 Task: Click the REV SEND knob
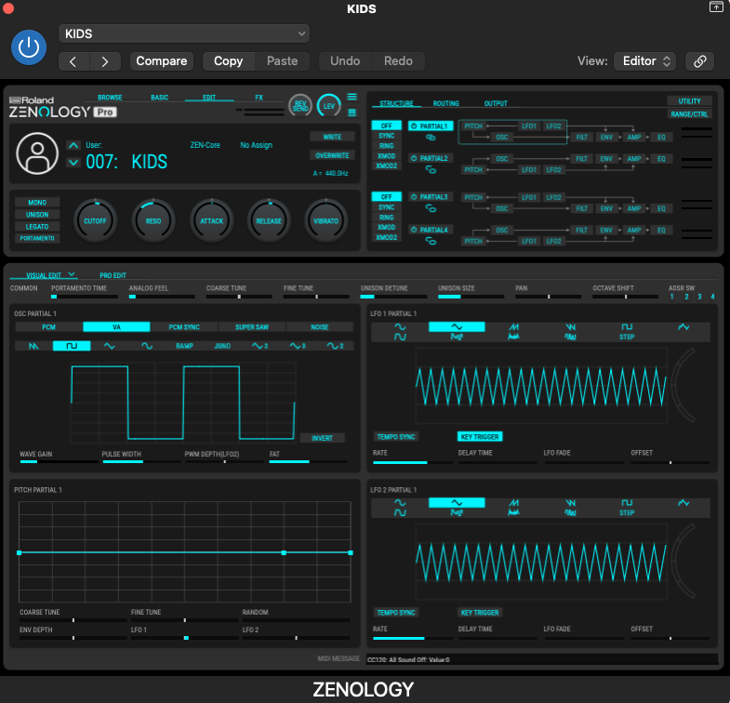[x=300, y=106]
